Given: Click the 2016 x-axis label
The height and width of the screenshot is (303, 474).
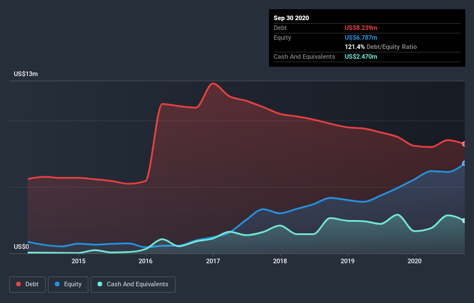Looking at the screenshot, I should coord(145,261).
